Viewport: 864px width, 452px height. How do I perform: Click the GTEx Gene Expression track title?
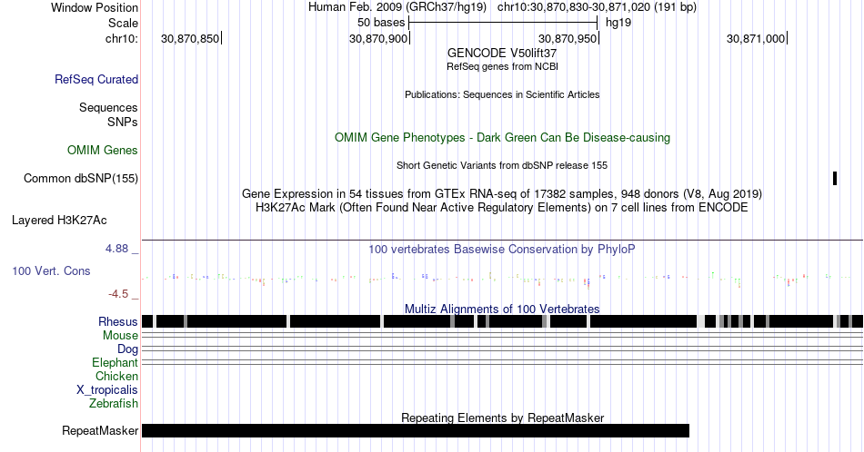[502, 193]
